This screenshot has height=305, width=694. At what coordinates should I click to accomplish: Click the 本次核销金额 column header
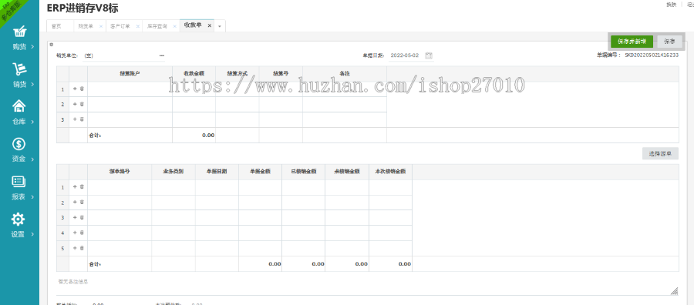(x=390, y=172)
